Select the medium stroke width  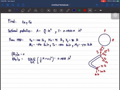pyautogui.click(x=95, y=10)
